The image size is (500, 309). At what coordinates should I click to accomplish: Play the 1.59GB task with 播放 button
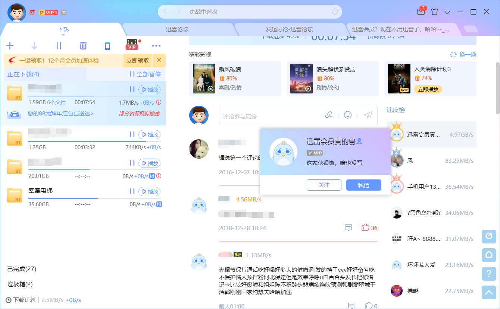[x=149, y=89]
